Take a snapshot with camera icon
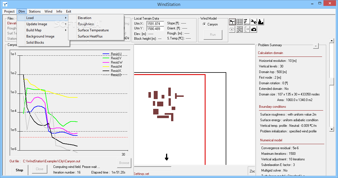The image size is (338, 178). pos(254,29)
